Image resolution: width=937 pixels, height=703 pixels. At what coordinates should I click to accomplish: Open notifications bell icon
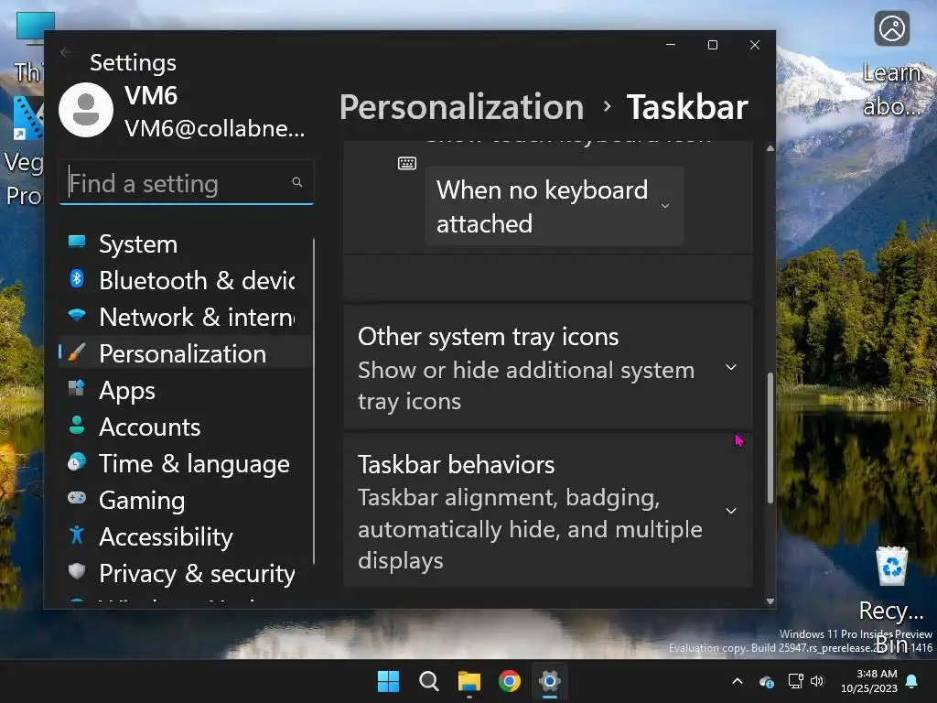(x=912, y=681)
